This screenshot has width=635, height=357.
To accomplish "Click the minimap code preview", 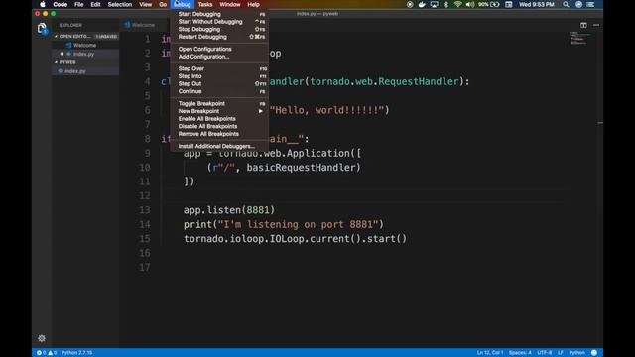I will [579, 38].
